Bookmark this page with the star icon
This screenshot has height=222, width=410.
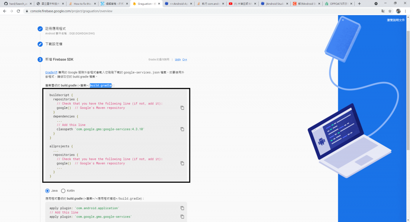[x=390, y=11]
